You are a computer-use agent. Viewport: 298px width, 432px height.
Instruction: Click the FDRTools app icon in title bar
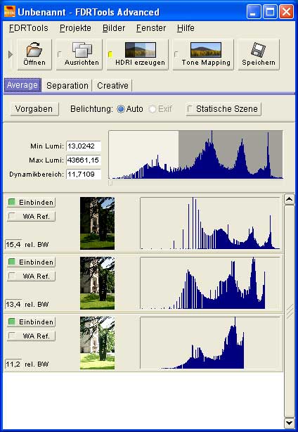9,12
